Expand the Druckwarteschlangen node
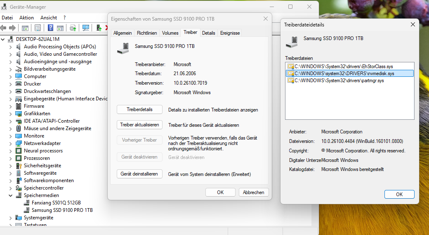The image size is (429, 235). point(10,91)
